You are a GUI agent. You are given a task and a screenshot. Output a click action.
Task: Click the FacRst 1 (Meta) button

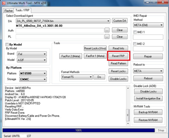[95, 56]
